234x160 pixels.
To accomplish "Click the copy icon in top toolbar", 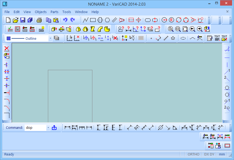I will click(x=48, y=20).
